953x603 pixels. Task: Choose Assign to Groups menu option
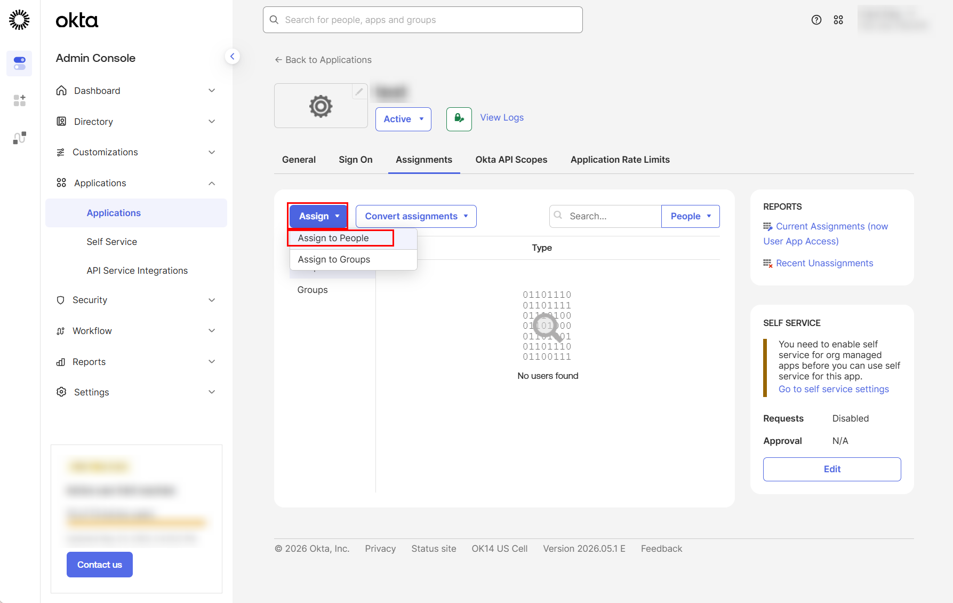click(x=353, y=259)
